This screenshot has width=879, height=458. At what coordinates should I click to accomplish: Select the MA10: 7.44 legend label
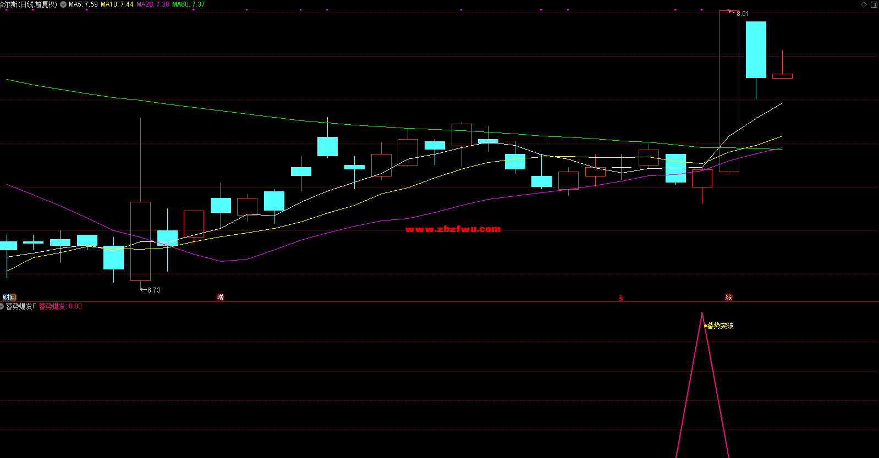pyautogui.click(x=117, y=4)
